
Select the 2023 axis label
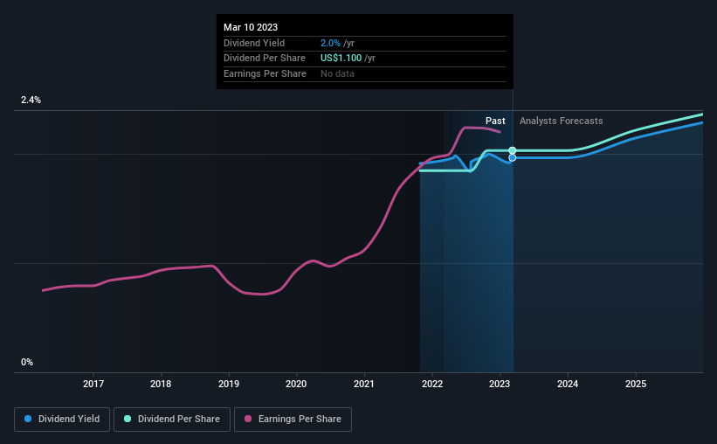pos(500,384)
